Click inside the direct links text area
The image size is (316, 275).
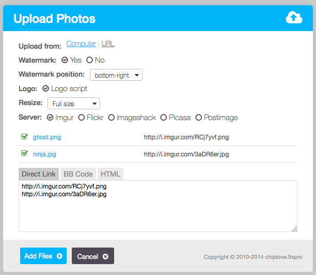(x=158, y=206)
